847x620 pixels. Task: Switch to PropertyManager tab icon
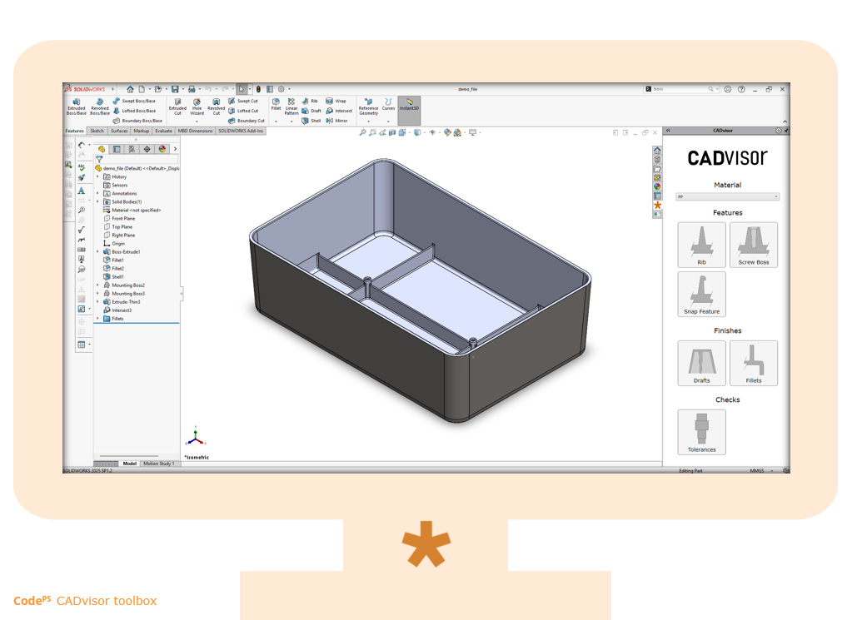pos(117,149)
